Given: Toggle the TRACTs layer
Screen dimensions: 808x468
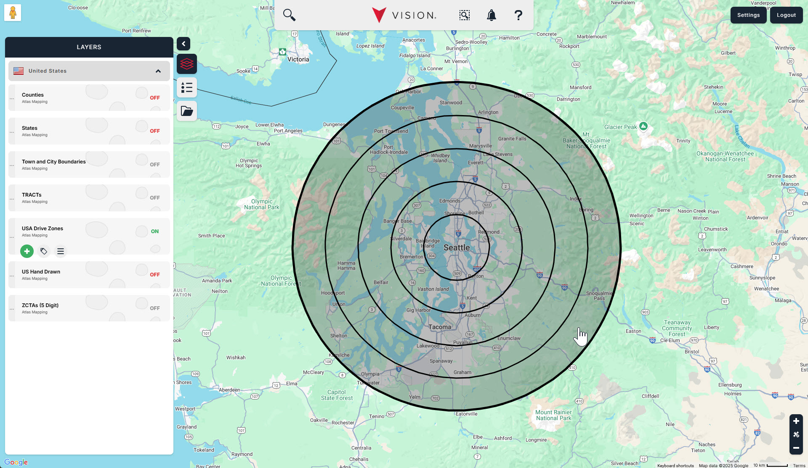Looking at the screenshot, I should coord(155,198).
